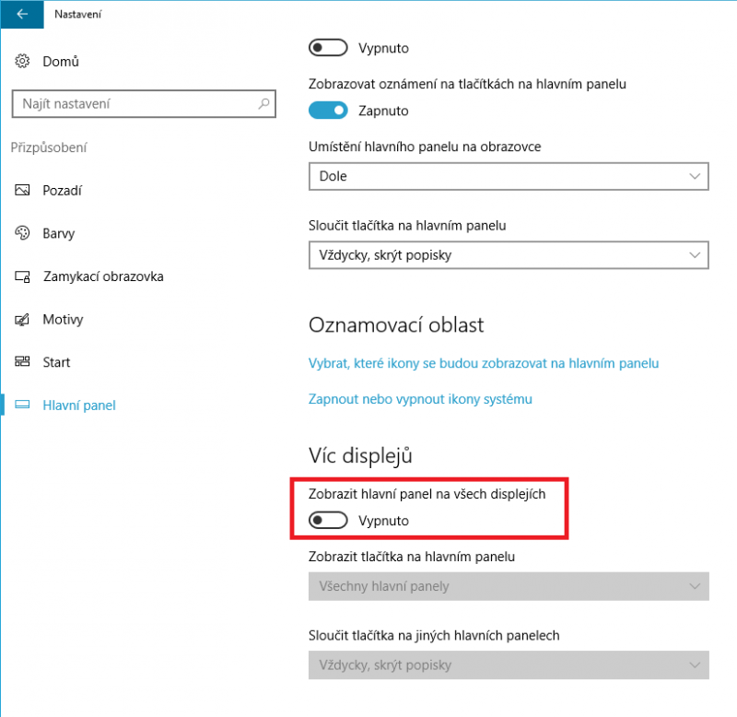Open Domů via the gear icon
Image resolution: width=737 pixels, height=717 pixels.
click(22, 61)
